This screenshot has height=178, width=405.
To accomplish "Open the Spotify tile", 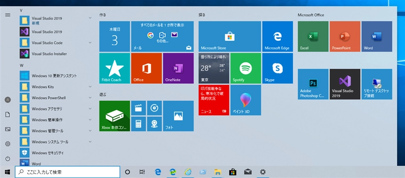I will [x=246, y=68].
